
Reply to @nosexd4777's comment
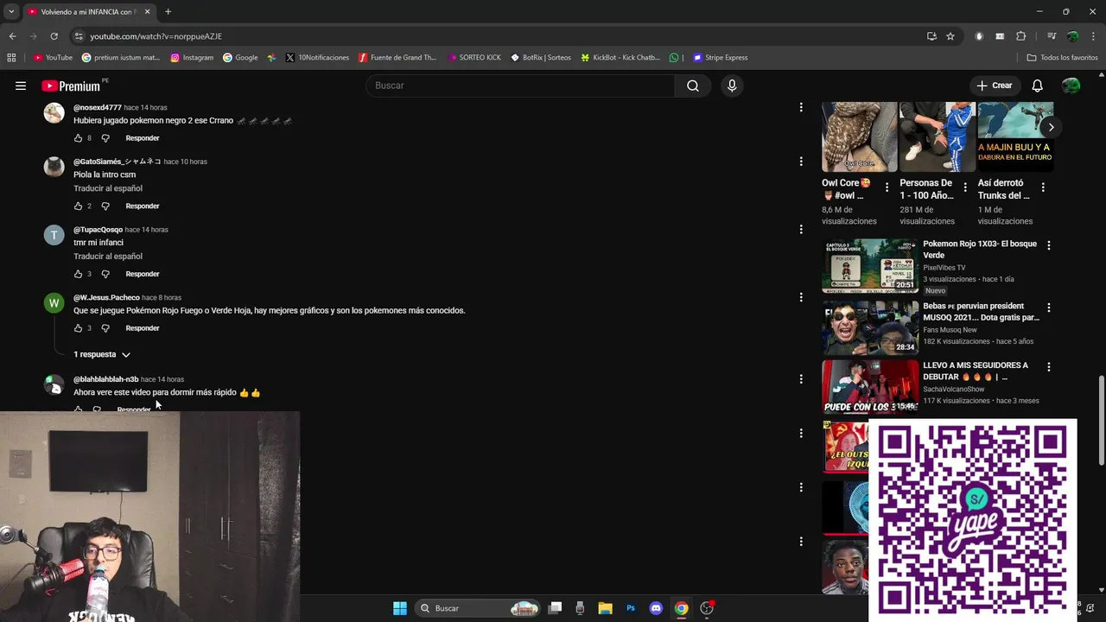click(x=143, y=138)
